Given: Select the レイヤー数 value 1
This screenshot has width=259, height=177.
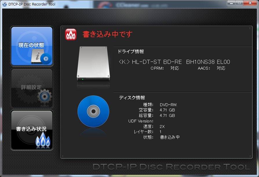Looking at the screenshot, I should coord(160,132).
